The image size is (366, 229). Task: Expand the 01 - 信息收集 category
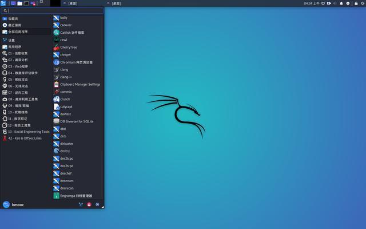coord(22,53)
